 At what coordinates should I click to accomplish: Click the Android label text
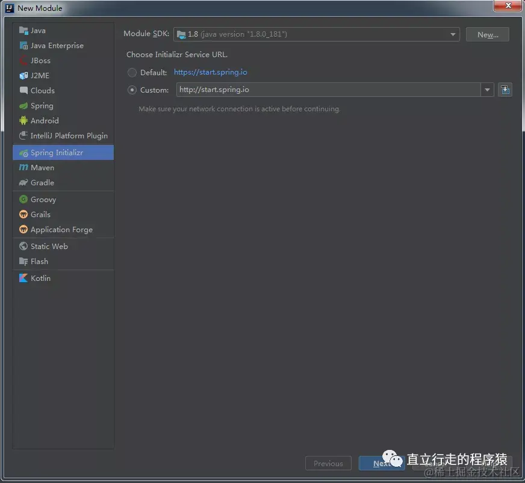pyautogui.click(x=45, y=120)
